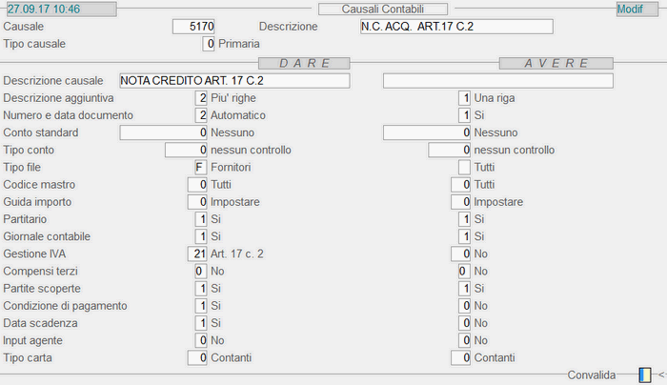Click the Convalida confirmation icon
Screen dimensions: 667x385
pyautogui.click(x=645, y=375)
